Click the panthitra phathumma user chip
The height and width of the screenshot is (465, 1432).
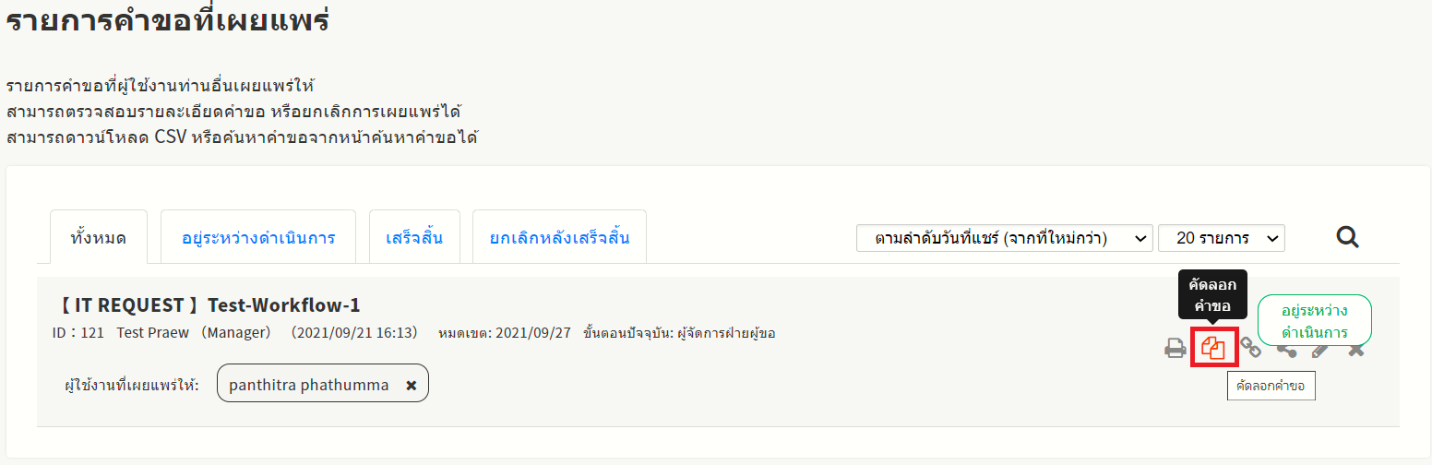(308, 385)
